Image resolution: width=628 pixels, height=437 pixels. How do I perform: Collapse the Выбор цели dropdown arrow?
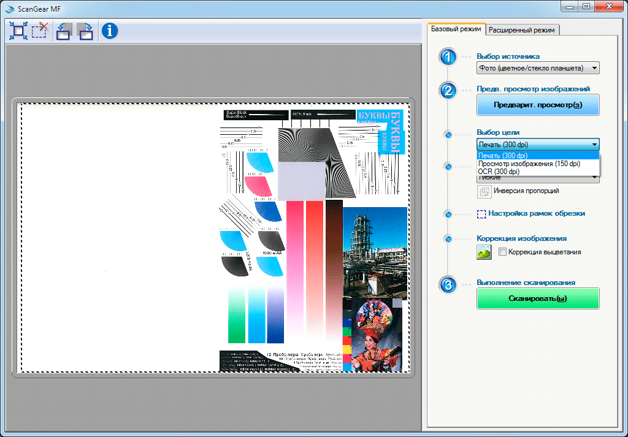coord(594,145)
